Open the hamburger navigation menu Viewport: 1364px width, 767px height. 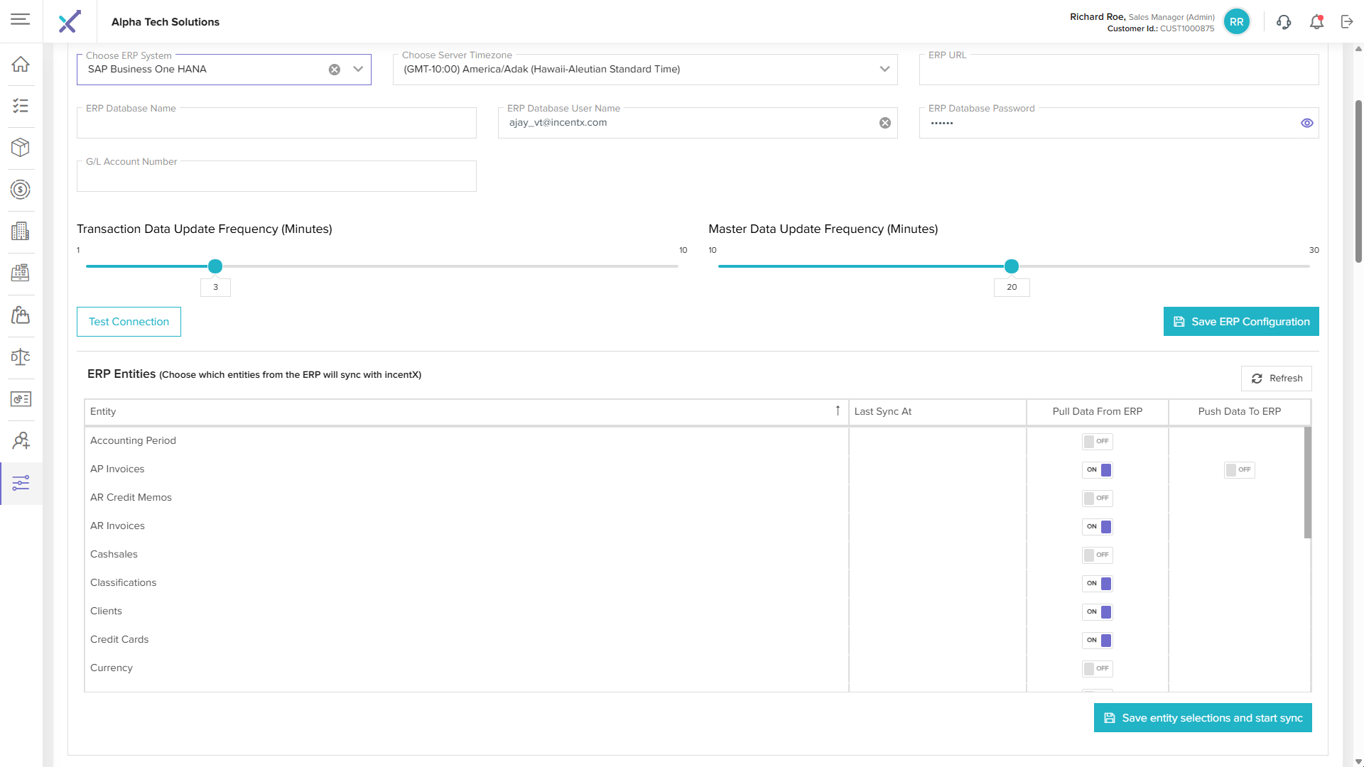pos(21,19)
